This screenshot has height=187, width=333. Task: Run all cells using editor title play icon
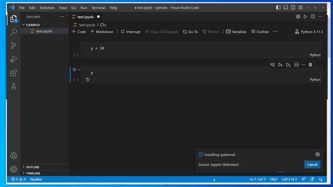305,17
